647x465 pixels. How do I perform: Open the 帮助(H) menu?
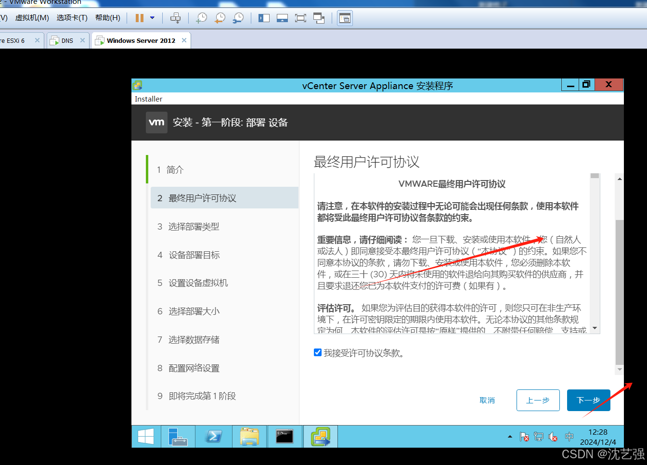(x=108, y=18)
